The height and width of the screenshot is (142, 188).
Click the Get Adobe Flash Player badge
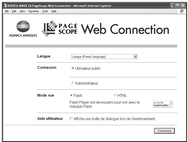[163, 104]
